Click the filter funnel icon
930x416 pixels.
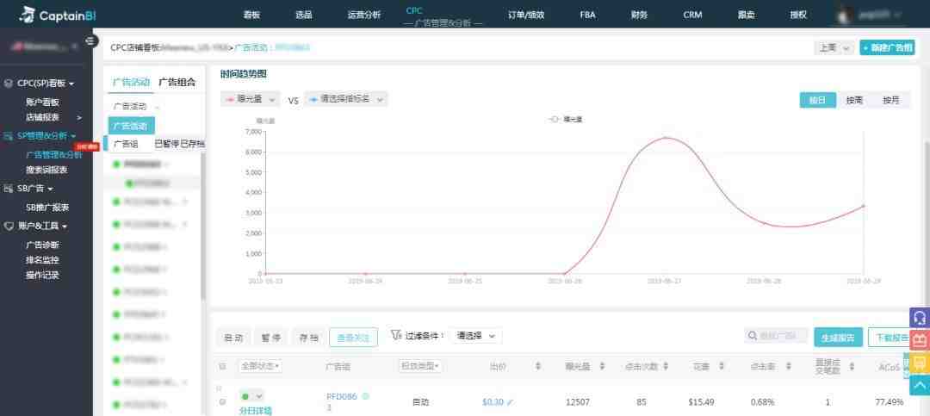click(395, 335)
